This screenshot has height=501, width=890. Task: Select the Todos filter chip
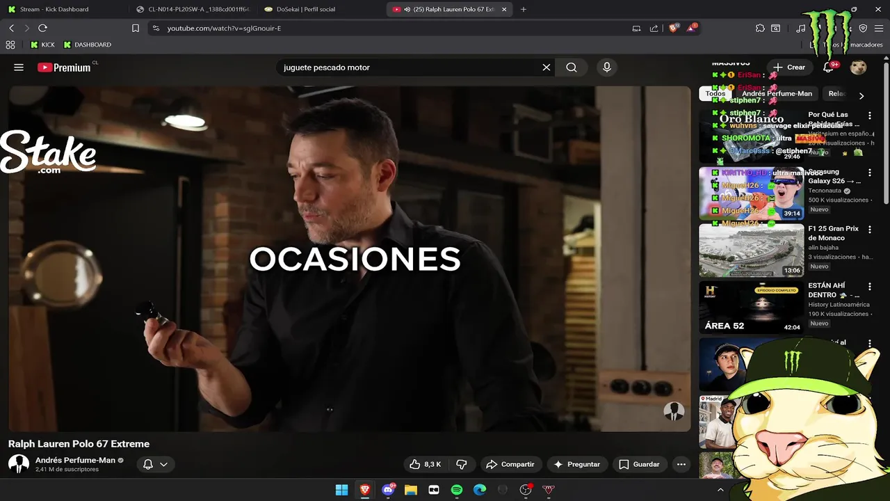[x=715, y=94]
